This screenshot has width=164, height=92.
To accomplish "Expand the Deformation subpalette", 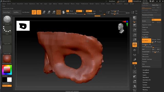I will point(146,87).
